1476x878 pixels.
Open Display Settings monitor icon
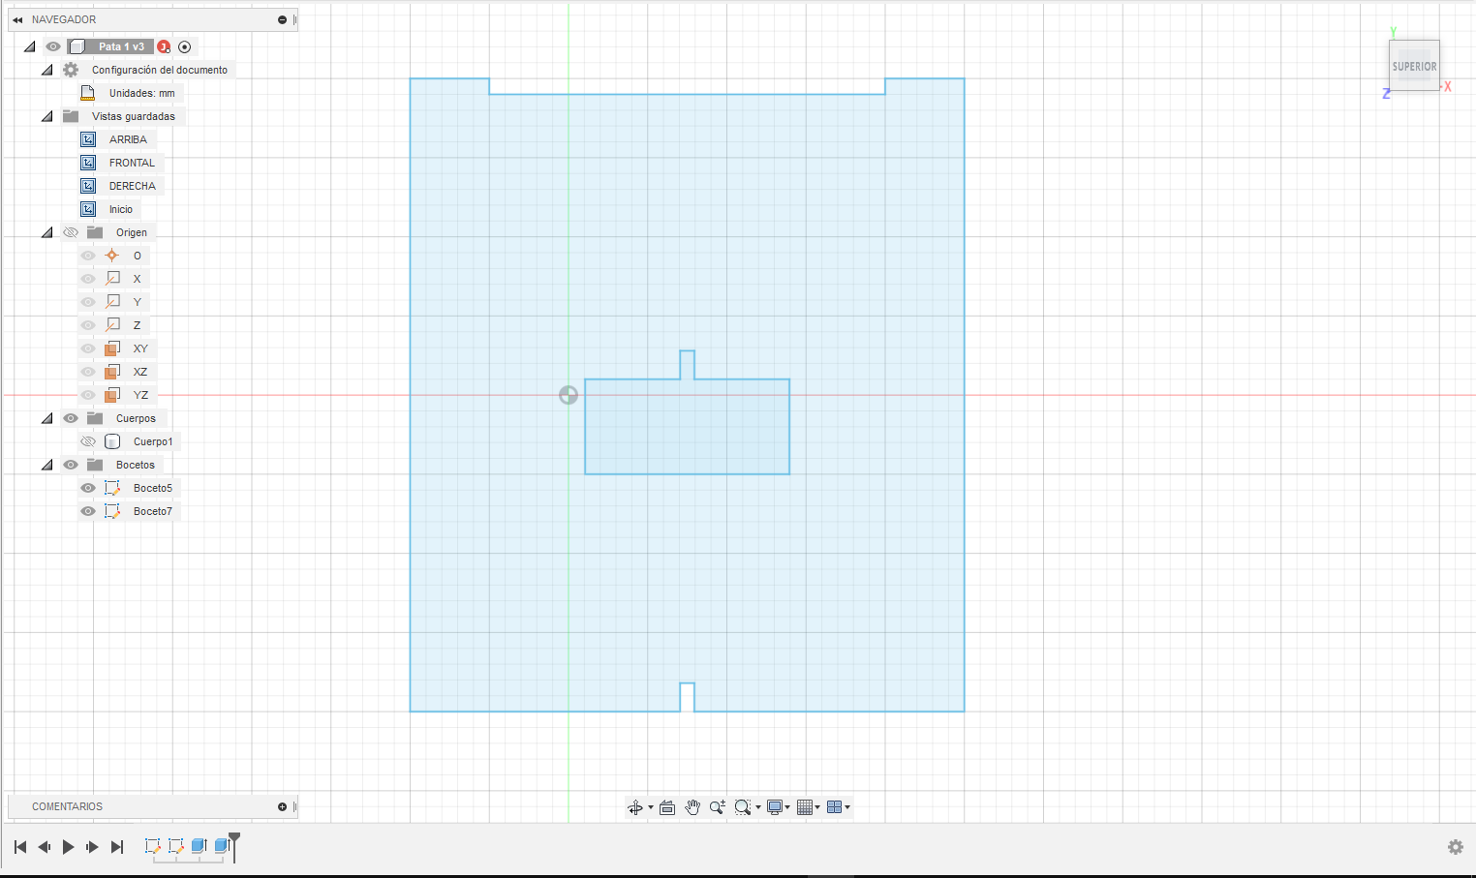(x=774, y=807)
